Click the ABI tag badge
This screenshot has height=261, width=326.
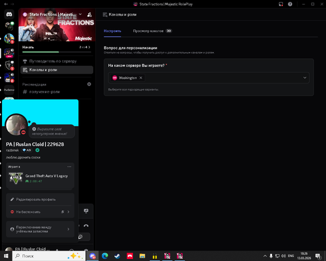[x=27, y=150]
